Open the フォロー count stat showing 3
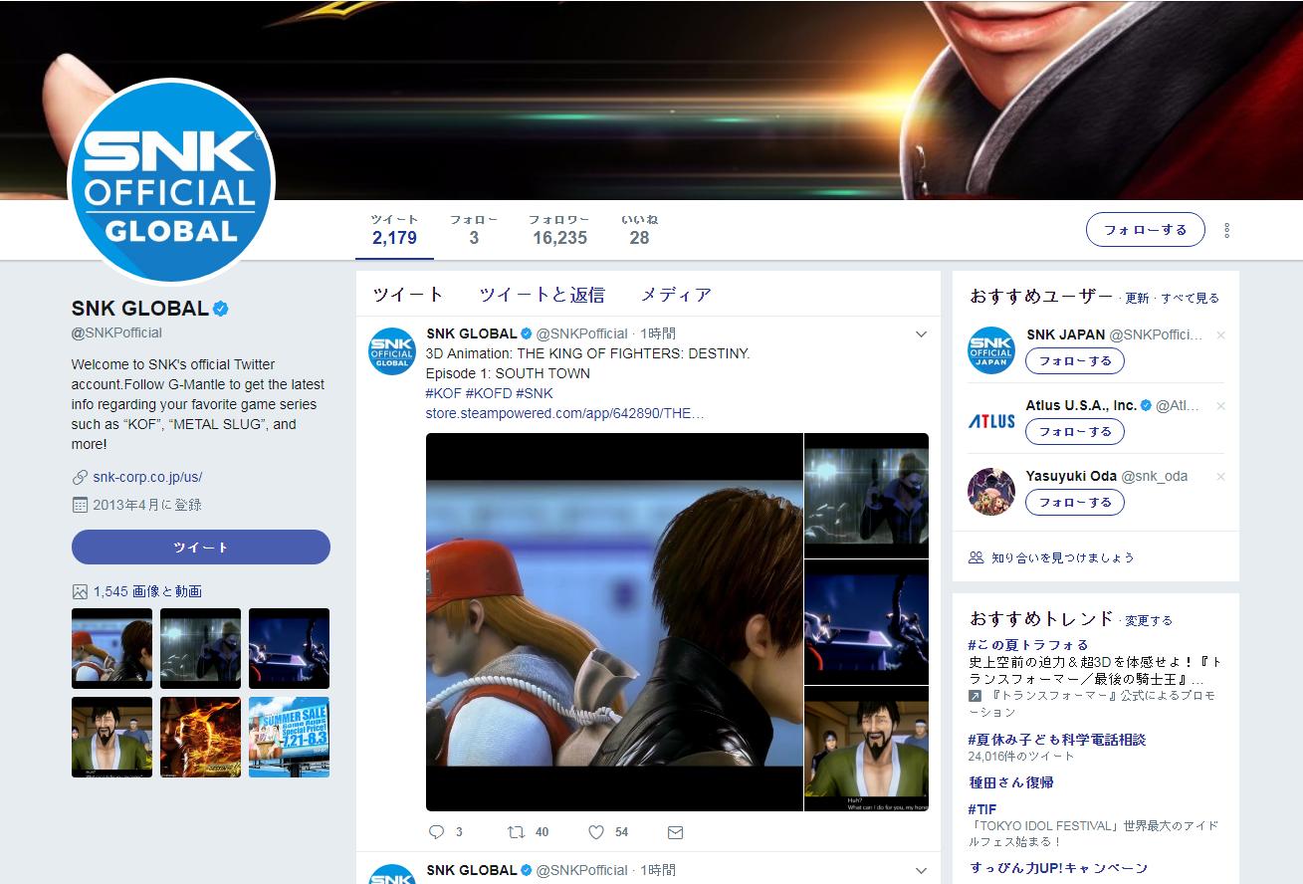Viewport: 1303px width, 884px height. point(474,230)
